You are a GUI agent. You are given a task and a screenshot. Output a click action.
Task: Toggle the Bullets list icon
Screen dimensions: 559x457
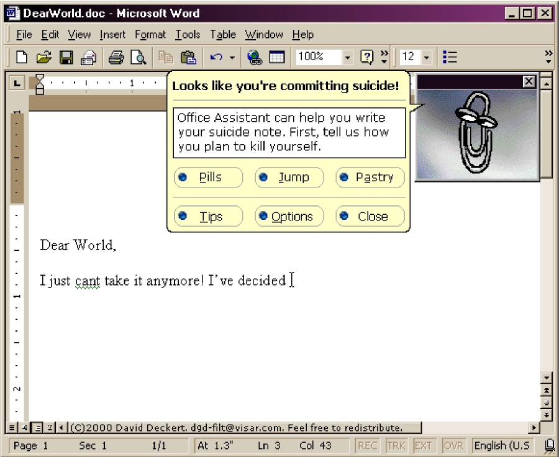click(x=450, y=57)
